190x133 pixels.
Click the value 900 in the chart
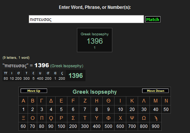(155, 126)
